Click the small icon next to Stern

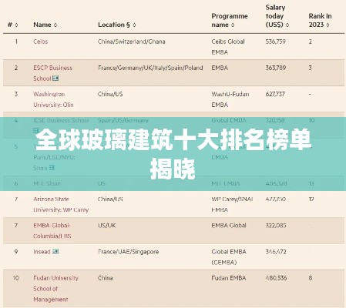[x=52, y=168]
